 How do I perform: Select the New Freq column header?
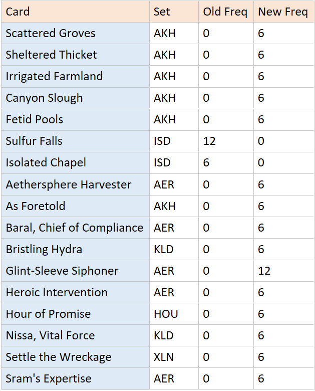point(282,12)
